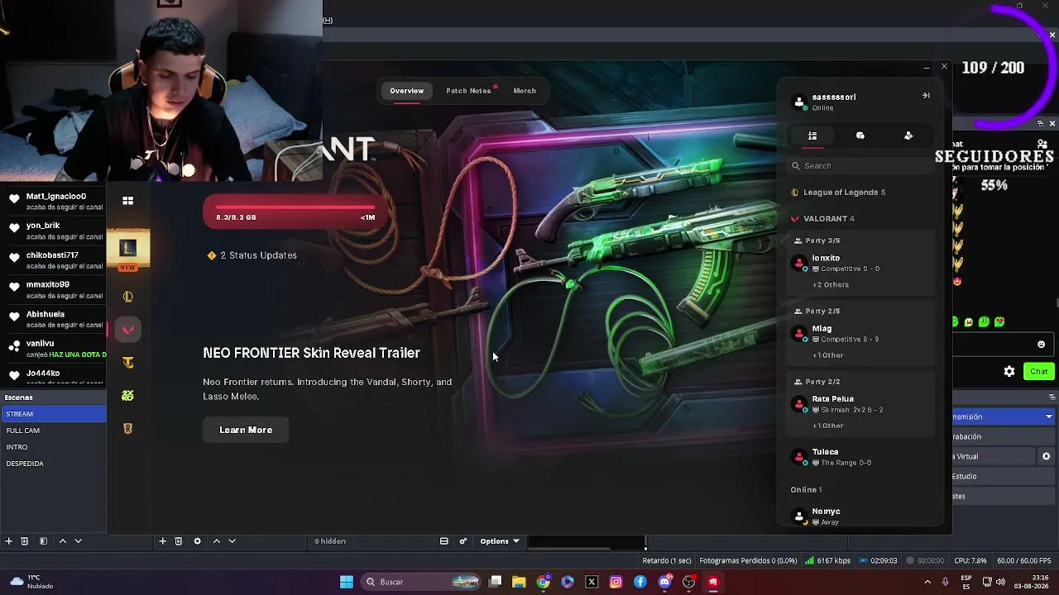Open the friends list tab
The image size is (1059, 595).
pyautogui.click(x=812, y=136)
